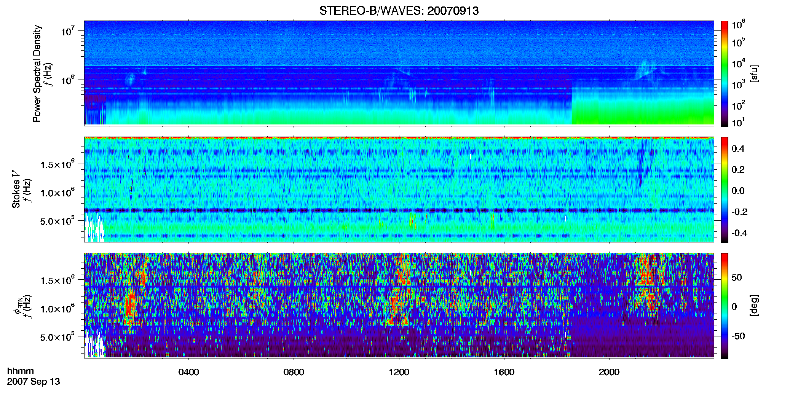This screenshot has height=411, width=798.
Task: Click the 1.0×10^6 tick label of φ RTN panel
Action: [x=57, y=309]
